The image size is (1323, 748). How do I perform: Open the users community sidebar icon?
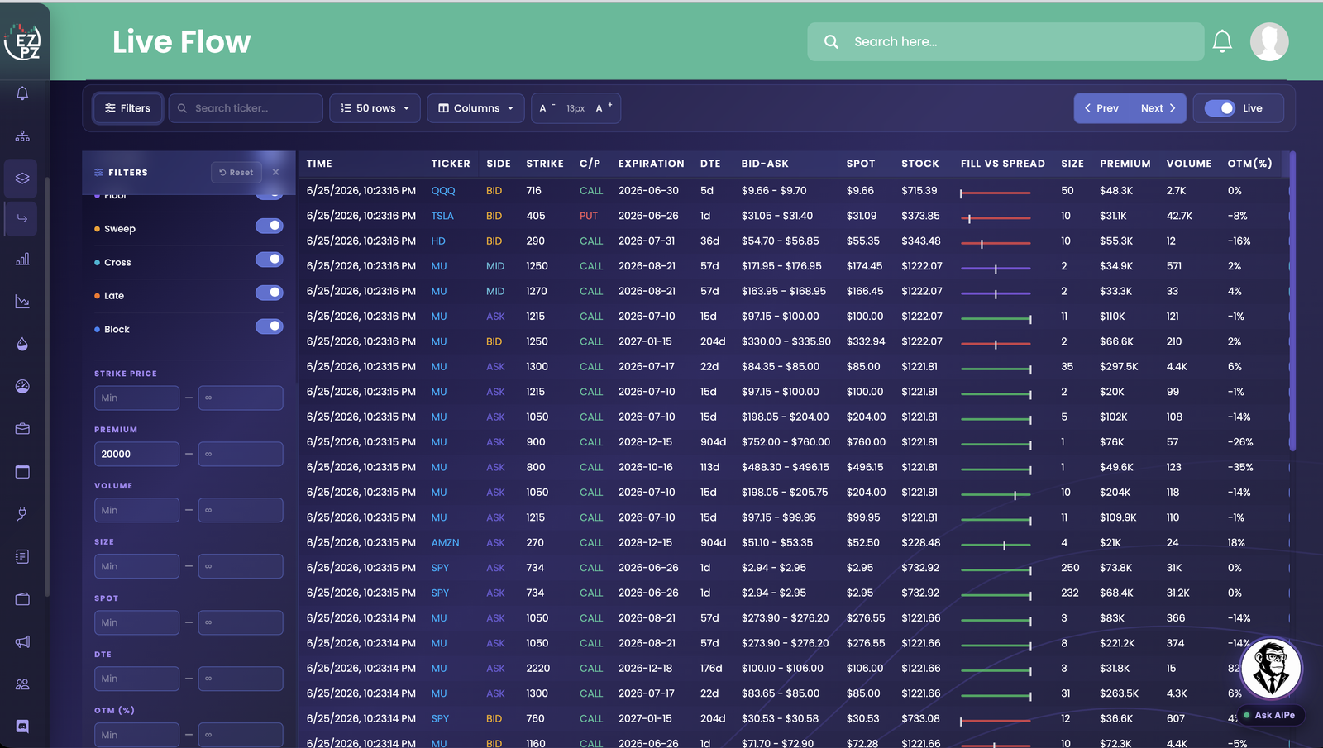click(x=22, y=684)
